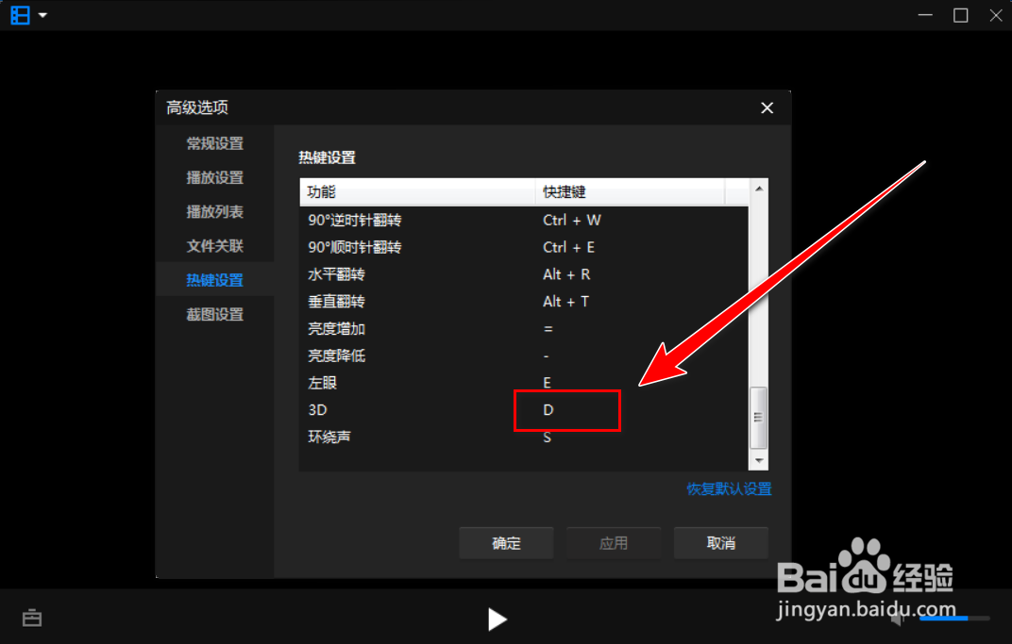This screenshot has width=1012, height=644.
Task: Click the hotkey list scroll up arrow
Action: pyautogui.click(x=759, y=189)
